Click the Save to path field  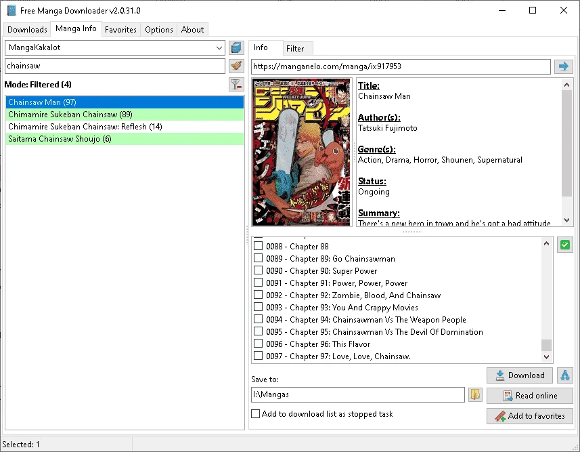coord(358,394)
